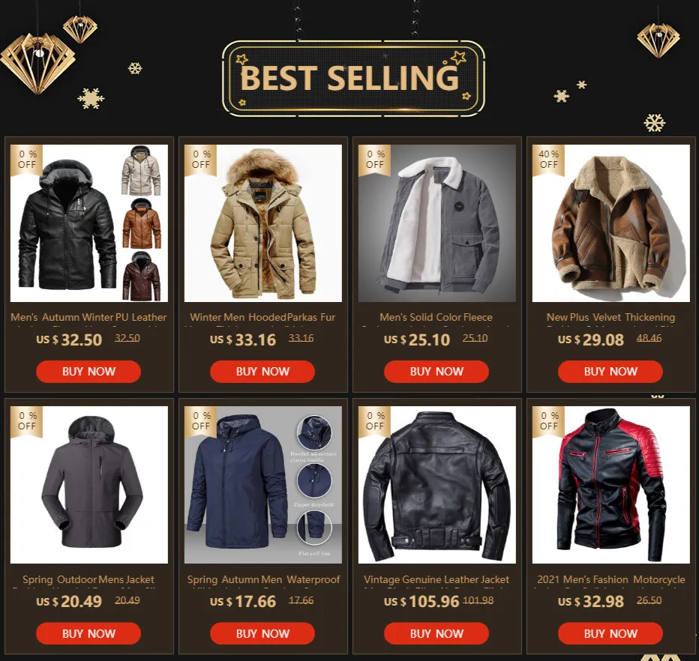Open the navy waterproof jacket image
Image resolution: width=699 pixels, height=661 pixels.
pyautogui.click(x=263, y=485)
